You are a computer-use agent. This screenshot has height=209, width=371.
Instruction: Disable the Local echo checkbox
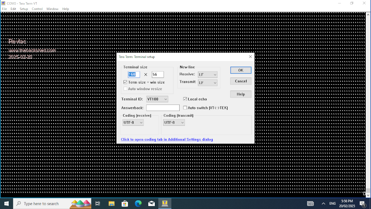coord(185,99)
